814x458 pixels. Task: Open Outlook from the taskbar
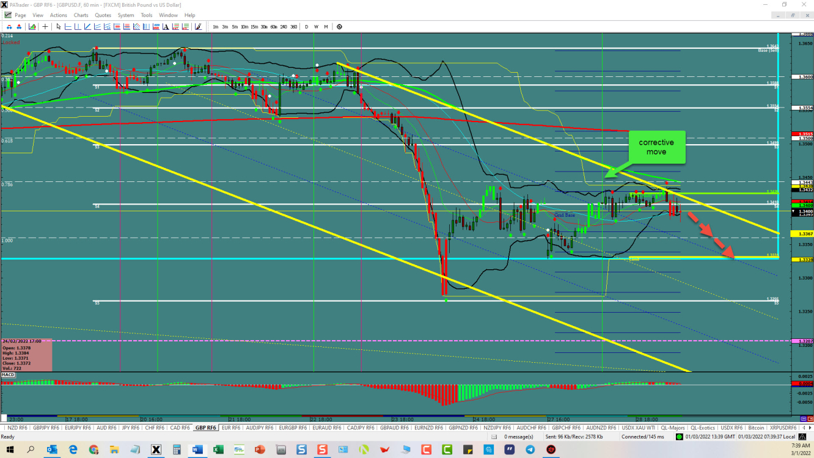(x=52, y=449)
